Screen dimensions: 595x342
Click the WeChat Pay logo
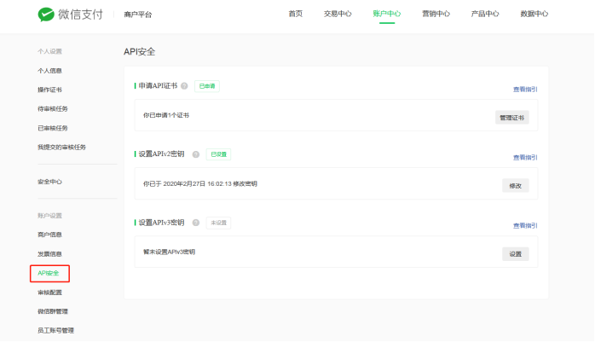click(71, 14)
